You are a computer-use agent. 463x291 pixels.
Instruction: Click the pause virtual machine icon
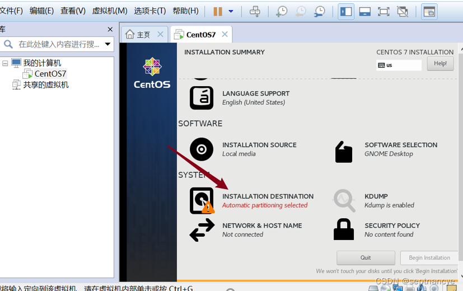[x=218, y=12]
